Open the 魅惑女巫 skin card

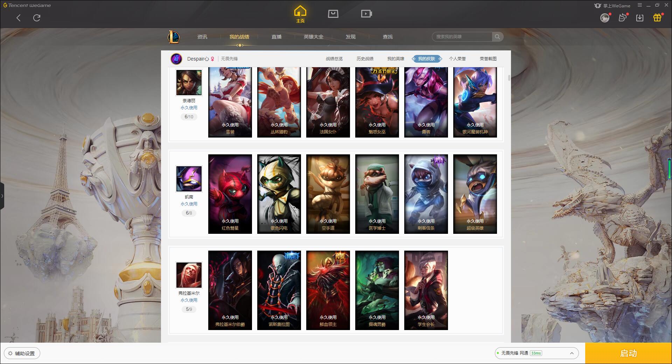pos(377,102)
